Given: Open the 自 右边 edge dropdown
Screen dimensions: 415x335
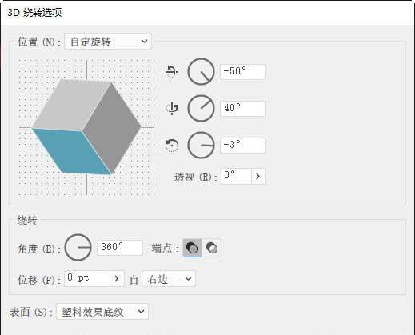Looking at the screenshot, I should (x=169, y=279).
